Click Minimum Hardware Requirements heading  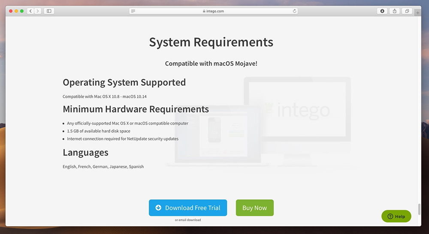[x=136, y=109]
